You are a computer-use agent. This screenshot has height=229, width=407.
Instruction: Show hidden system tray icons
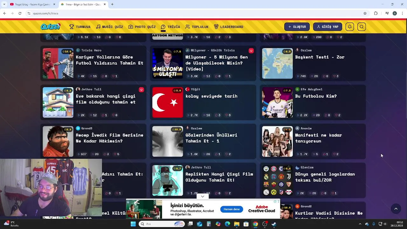point(360,224)
